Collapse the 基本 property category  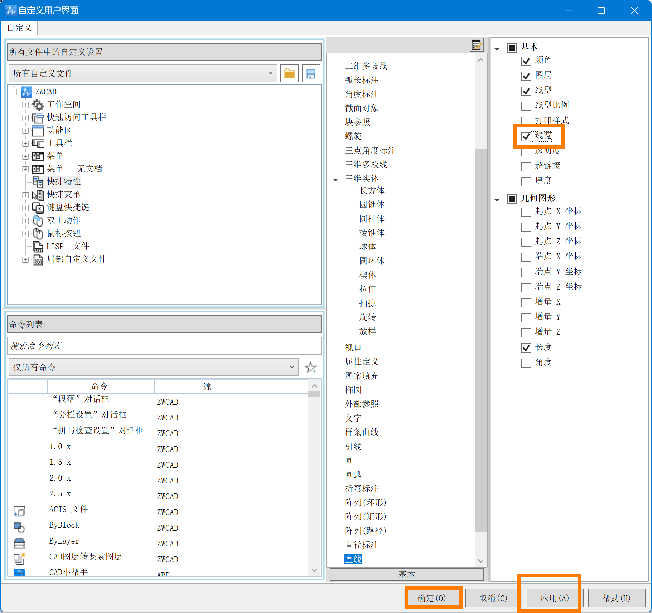tap(497, 49)
